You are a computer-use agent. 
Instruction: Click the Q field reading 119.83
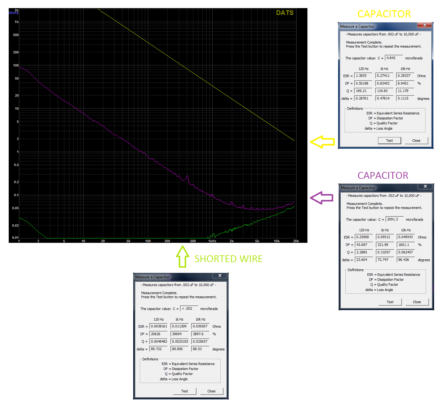coord(384,91)
